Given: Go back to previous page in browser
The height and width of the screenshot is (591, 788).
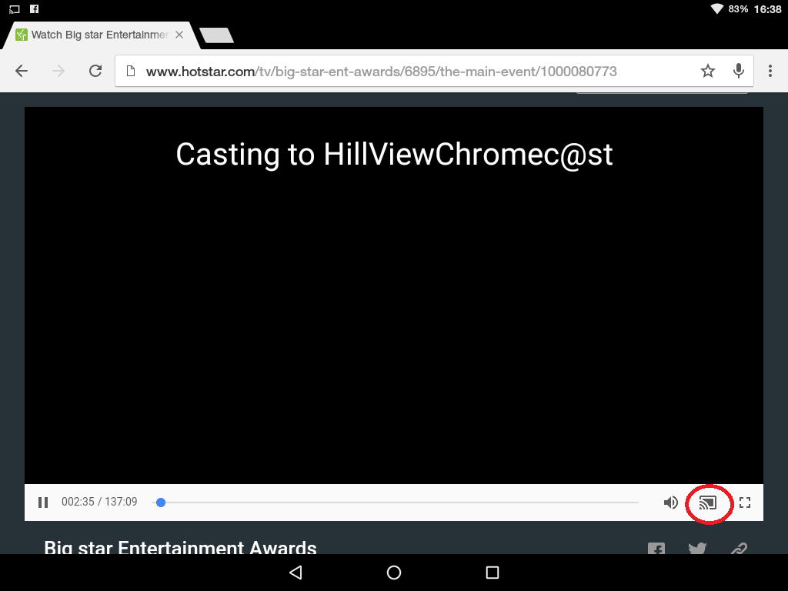Looking at the screenshot, I should click(22, 71).
